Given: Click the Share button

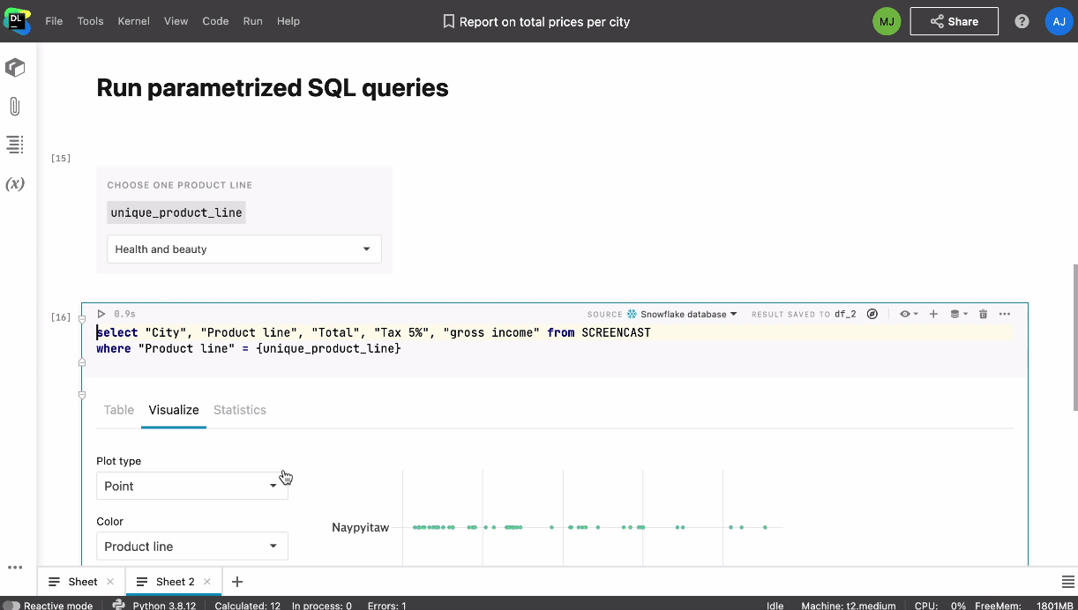Looking at the screenshot, I should (954, 21).
